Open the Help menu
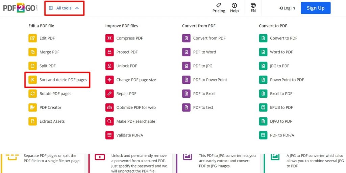 [x=234, y=8]
